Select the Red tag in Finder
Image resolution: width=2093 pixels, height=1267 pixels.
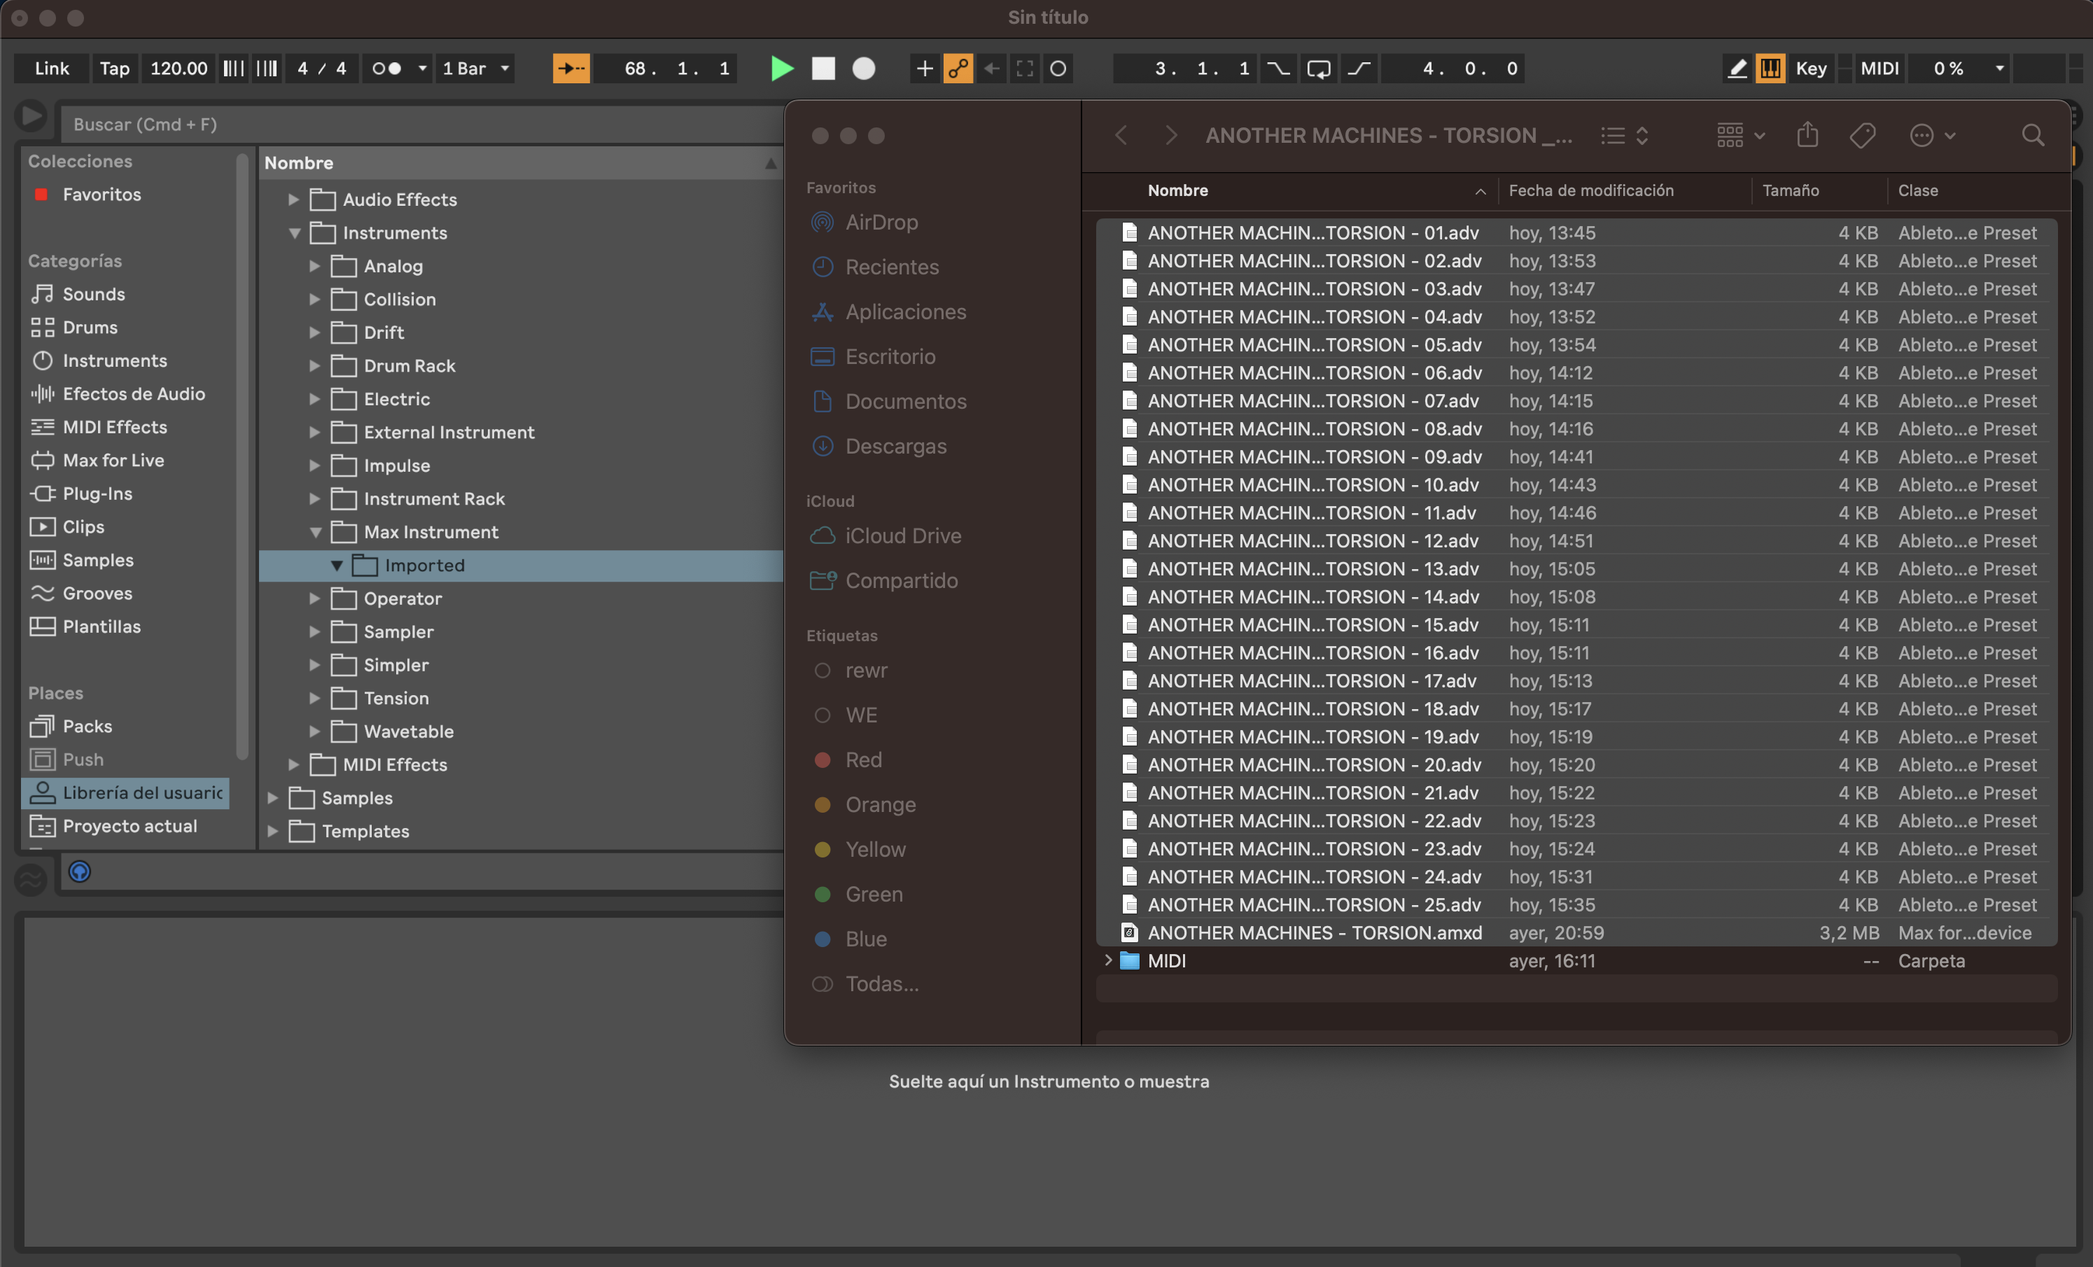[863, 760]
